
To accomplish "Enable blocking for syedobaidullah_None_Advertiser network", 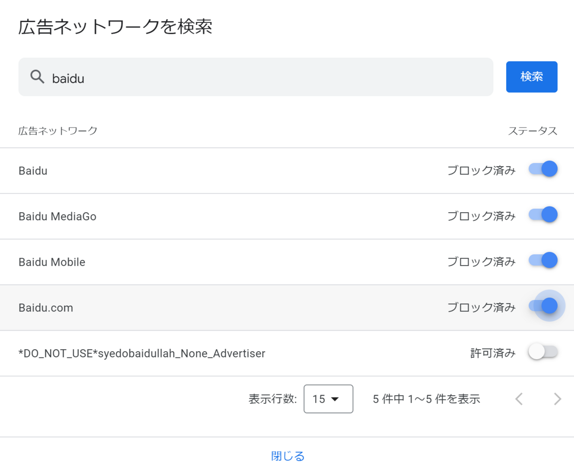I will (543, 352).
